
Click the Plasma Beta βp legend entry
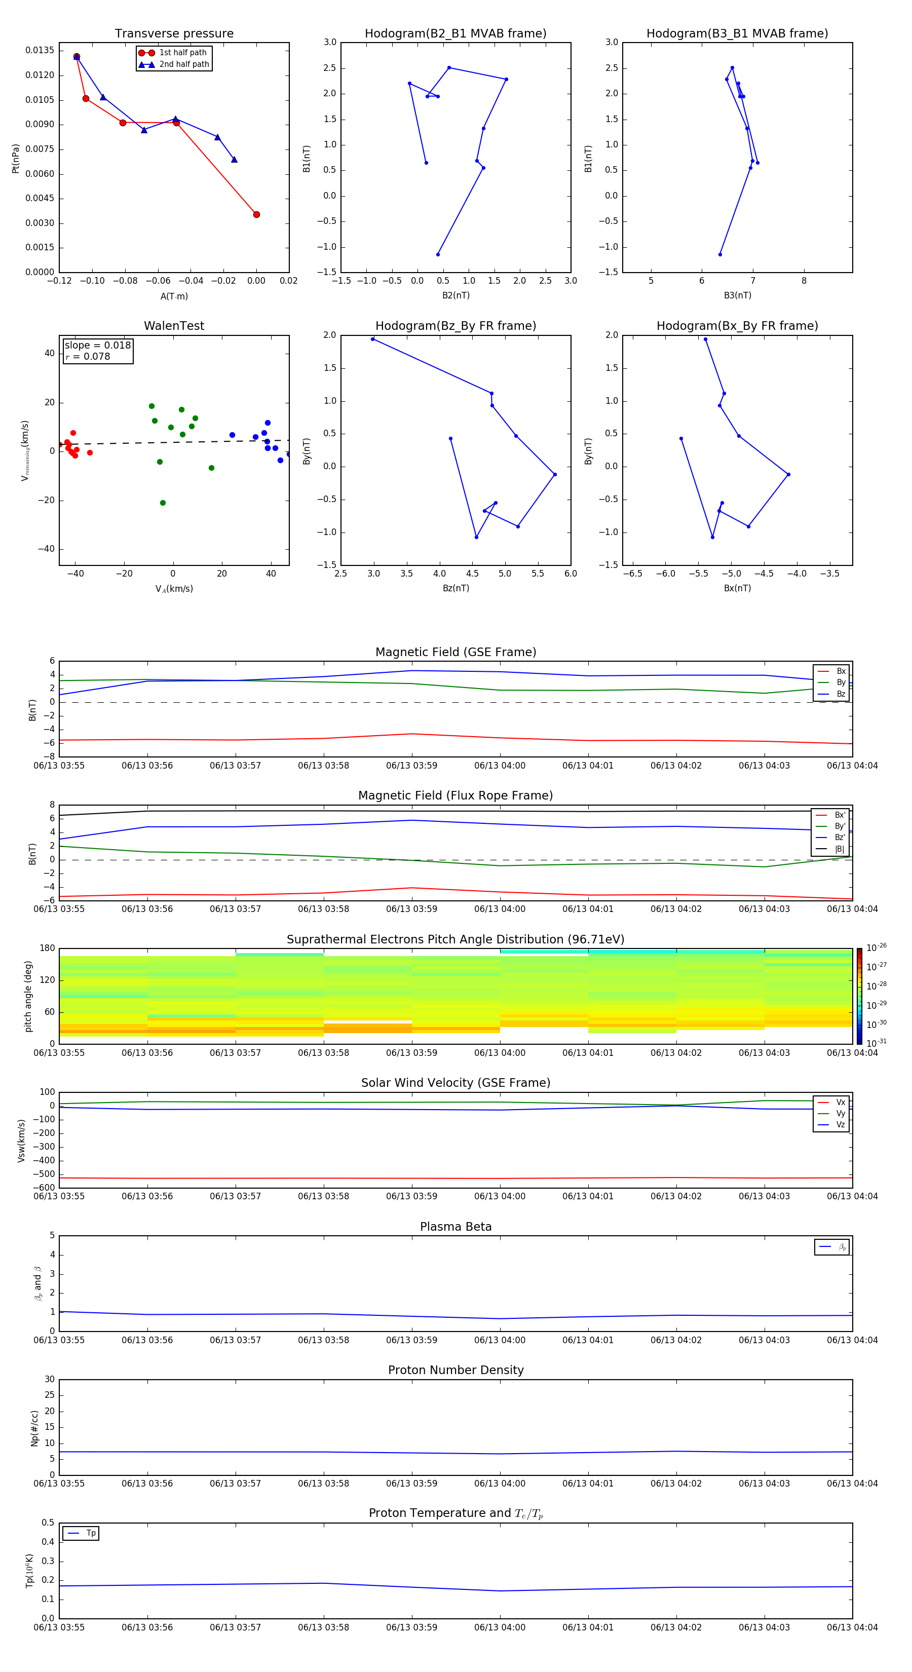tap(832, 1247)
